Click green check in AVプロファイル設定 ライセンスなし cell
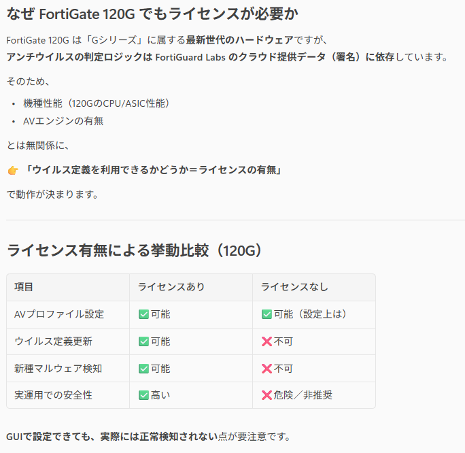Image resolution: width=465 pixels, height=453 pixels. pos(266,314)
